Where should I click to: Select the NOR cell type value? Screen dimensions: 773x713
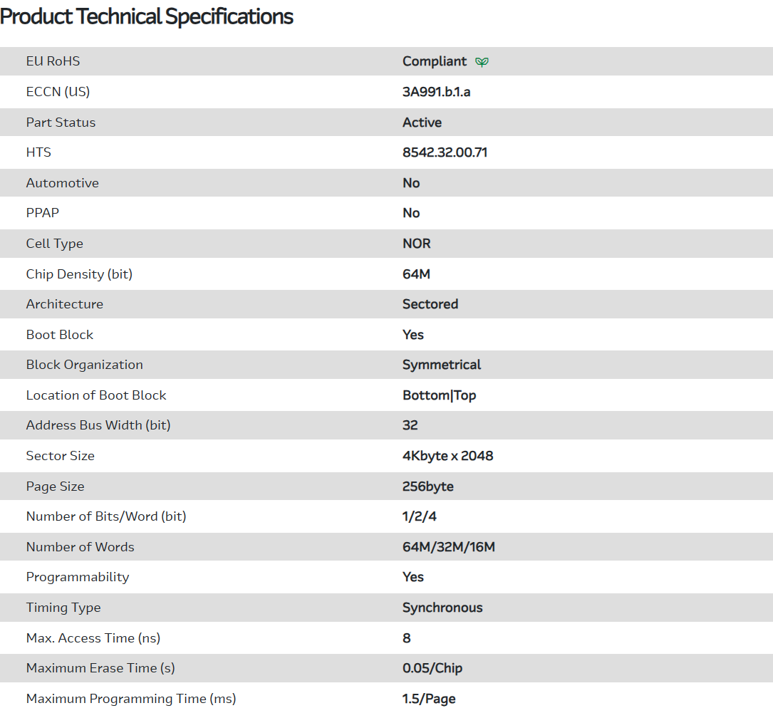[x=417, y=244]
